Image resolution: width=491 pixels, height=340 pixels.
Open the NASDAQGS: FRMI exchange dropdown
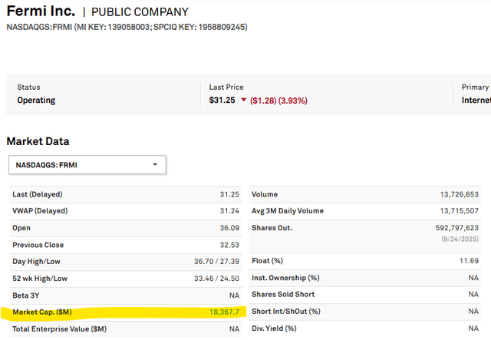[87, 164]
